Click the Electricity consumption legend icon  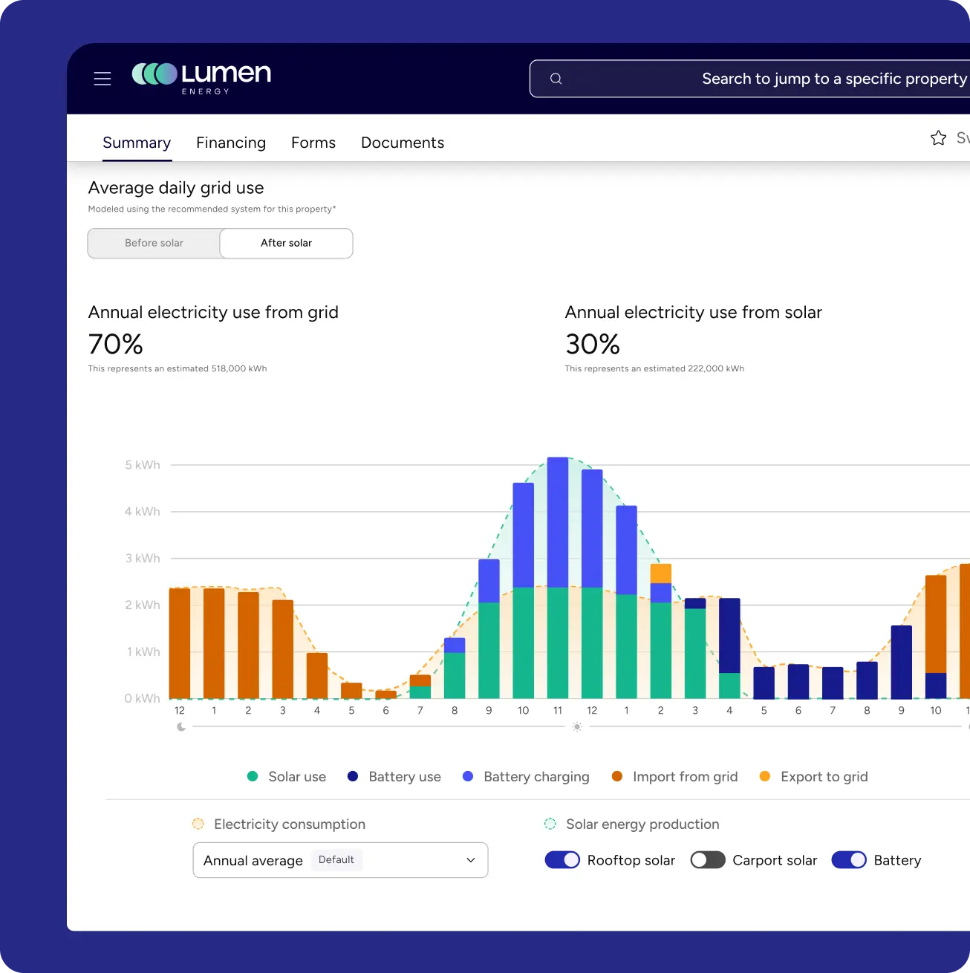[198, 824]
